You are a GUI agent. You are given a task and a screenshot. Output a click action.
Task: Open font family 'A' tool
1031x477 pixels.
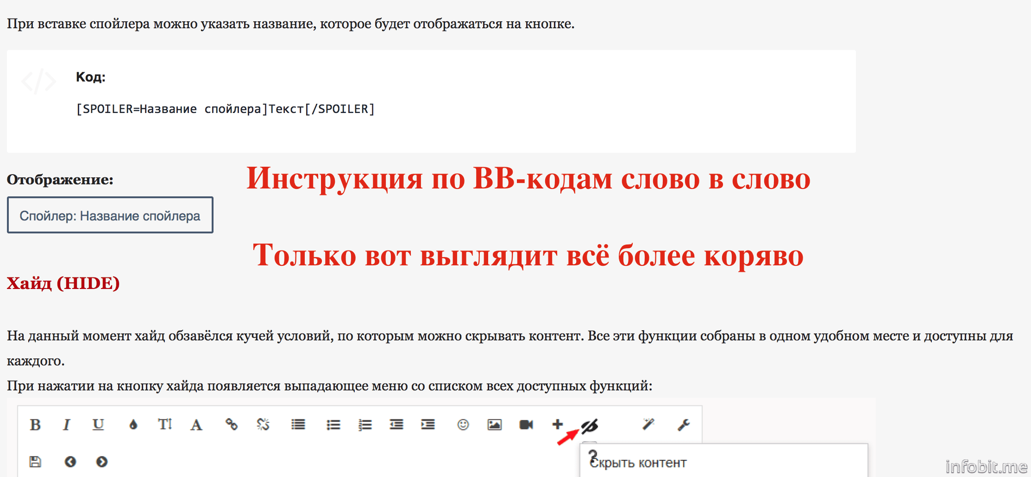pos(196,425)
